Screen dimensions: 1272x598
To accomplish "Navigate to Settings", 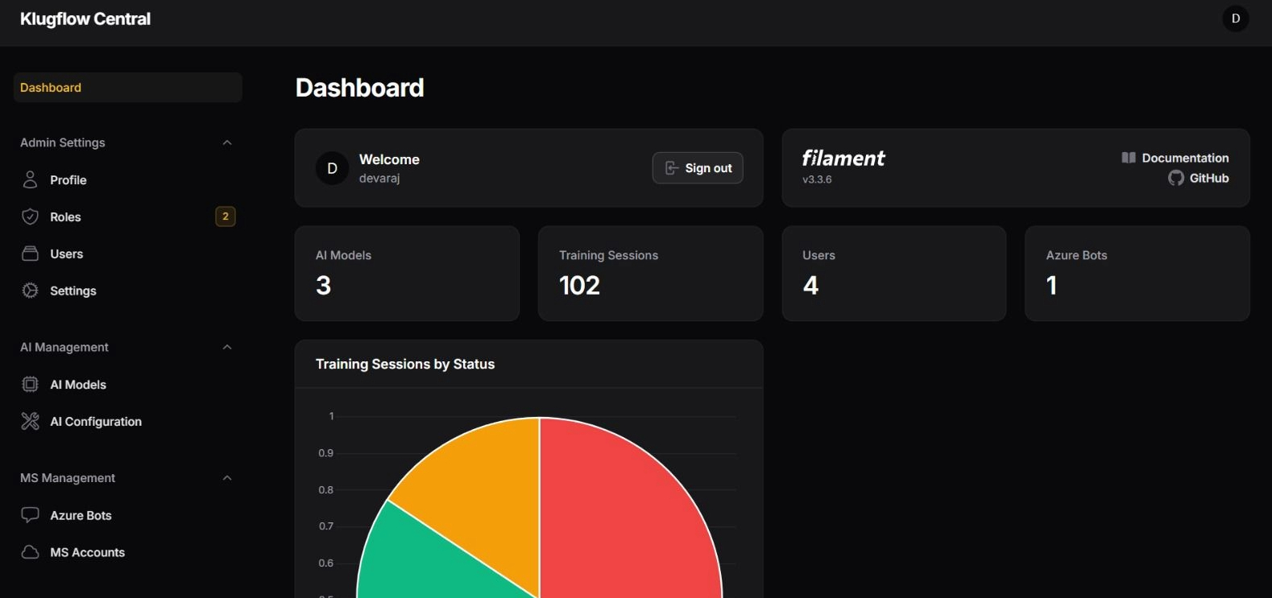I will point(127,291).
